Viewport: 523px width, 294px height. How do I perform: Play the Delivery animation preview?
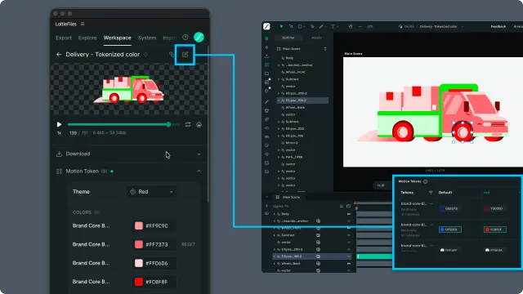[59, 124]
